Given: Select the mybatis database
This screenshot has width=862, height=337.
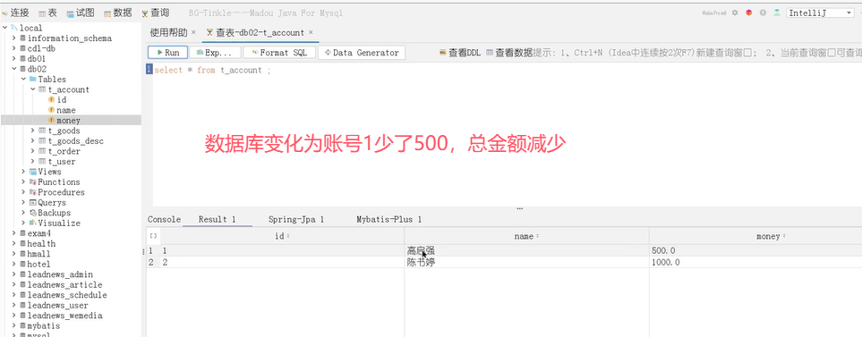Looking at the screenshot, I should [43, 326].
